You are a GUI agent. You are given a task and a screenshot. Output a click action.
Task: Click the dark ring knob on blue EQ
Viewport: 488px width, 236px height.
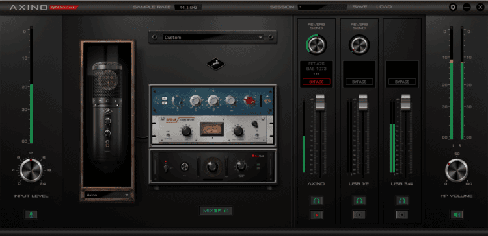(x=178, y=100)
